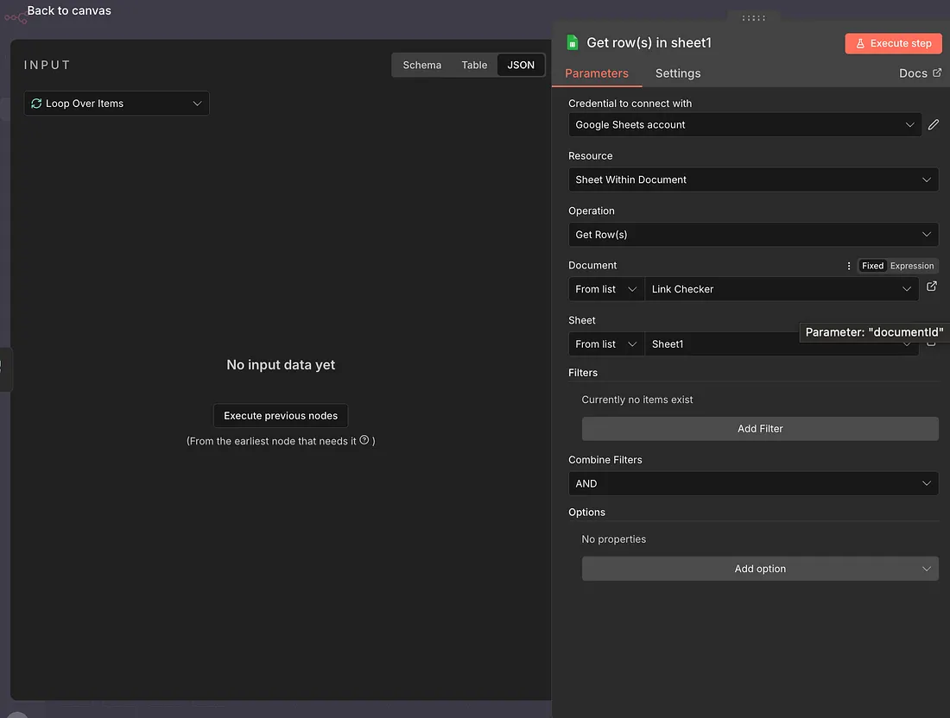Click the Google Sheets node icon
The height and width of the screenshot is (718, 950).
[x=572, y=43]
